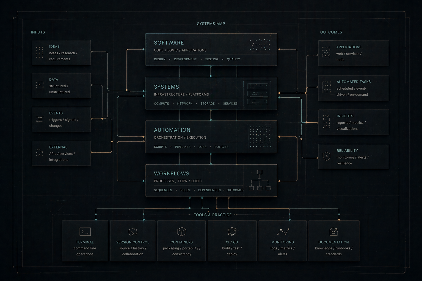The image size is (422, 281).
Task: Click SERVICES in the Systems card
Action: coord(230,103)
